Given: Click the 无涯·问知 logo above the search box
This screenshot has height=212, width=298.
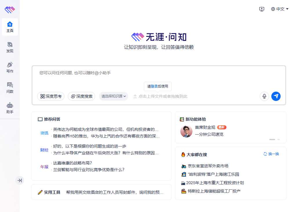Looking at the screenshot, I should pyautogui.click(x=159, y=37).
